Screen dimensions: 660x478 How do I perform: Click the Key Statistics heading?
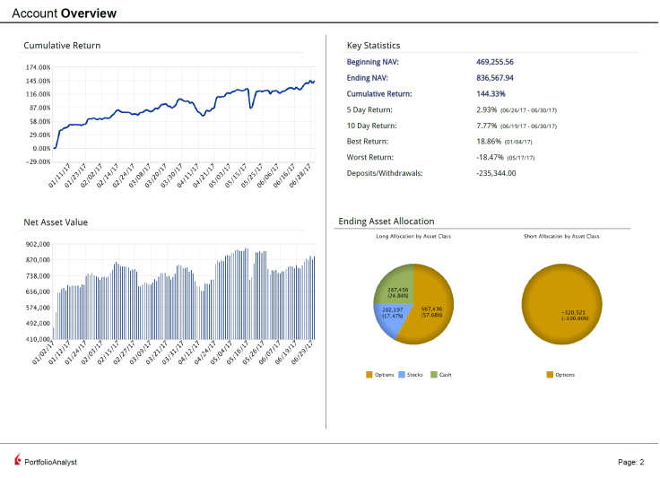373,46
